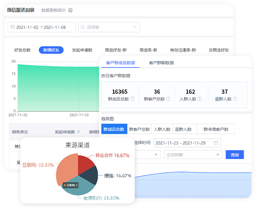The image size is (256, 209).
Task: Select the 新增好友 metric pill
Action: coord(51,50)
